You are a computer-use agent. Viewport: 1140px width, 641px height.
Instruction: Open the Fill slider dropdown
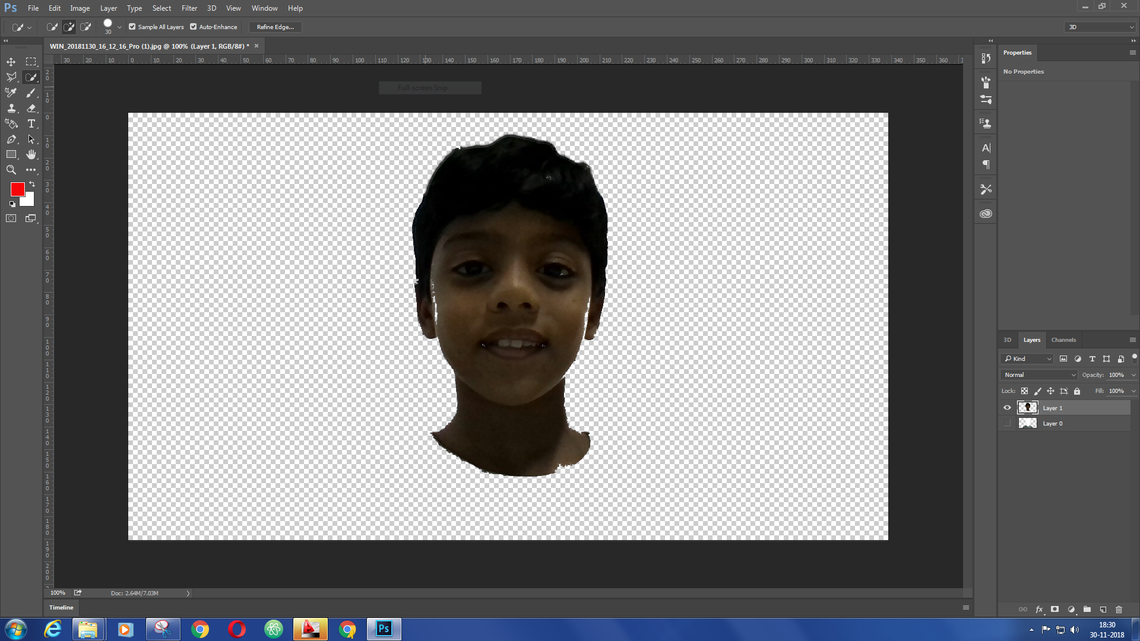tap(1133, 391)
